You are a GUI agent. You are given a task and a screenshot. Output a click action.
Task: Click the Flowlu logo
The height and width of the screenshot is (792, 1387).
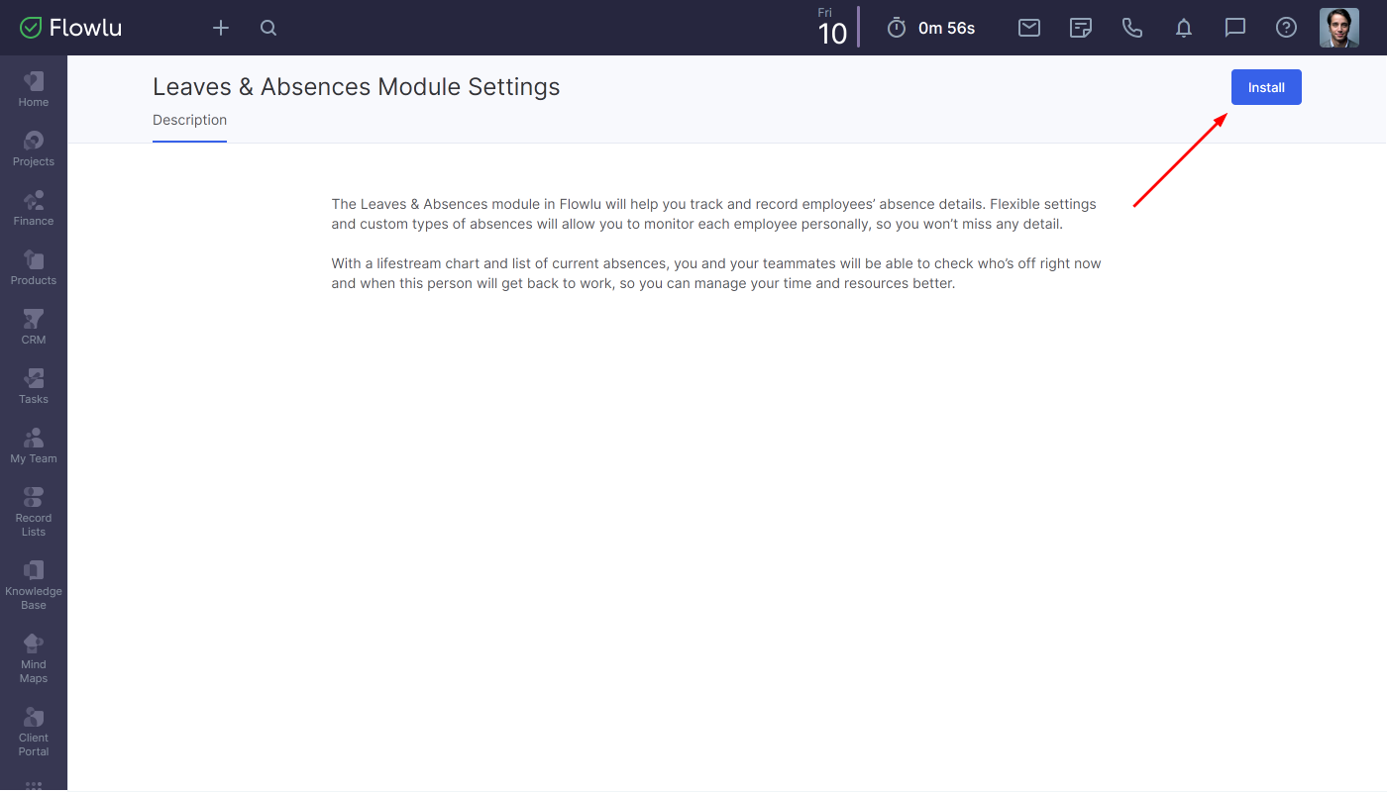tap(71, 28)
